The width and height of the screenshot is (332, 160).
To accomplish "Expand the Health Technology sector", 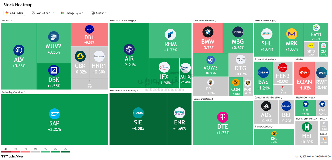I will pyautogui.click(x=265, y=21).
